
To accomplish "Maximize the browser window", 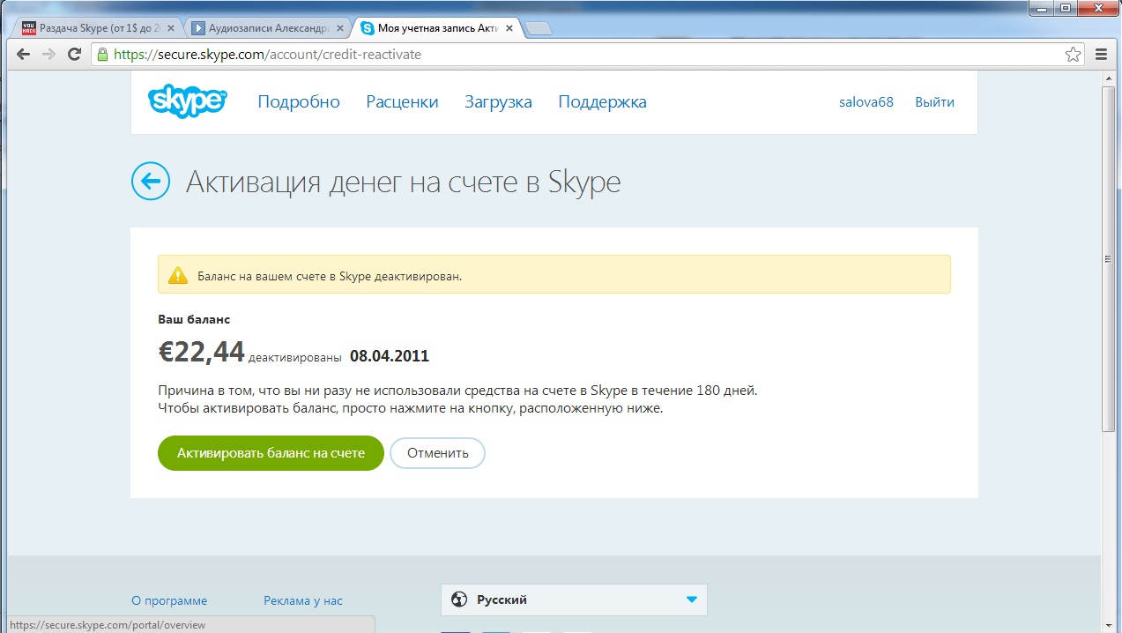I will tap(1066, 7).
